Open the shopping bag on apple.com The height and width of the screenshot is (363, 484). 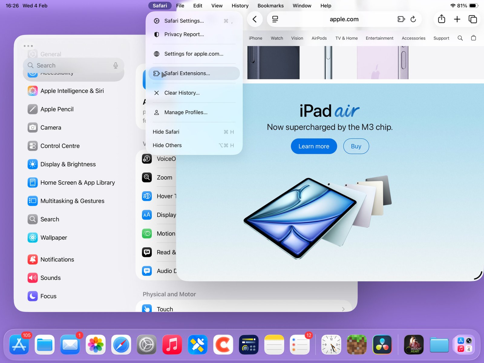click(x=473, y=38)
